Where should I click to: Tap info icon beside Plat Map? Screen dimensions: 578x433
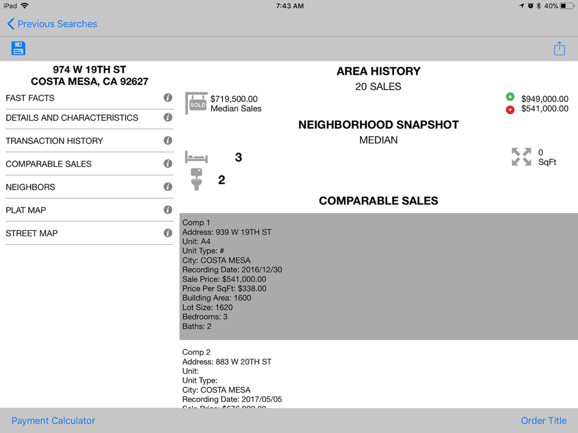tap(168, 210)
